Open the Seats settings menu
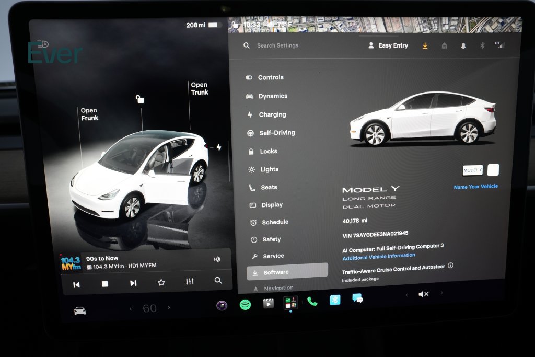The image size is (535, 357). [263, 187]
